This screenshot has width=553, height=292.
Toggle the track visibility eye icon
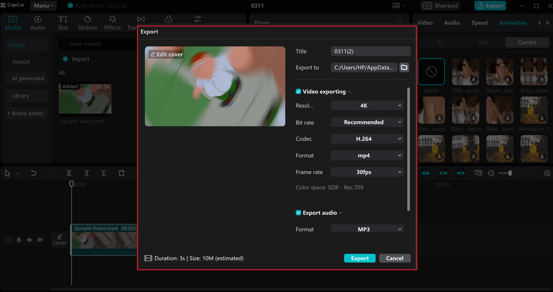tap(29, 240)
